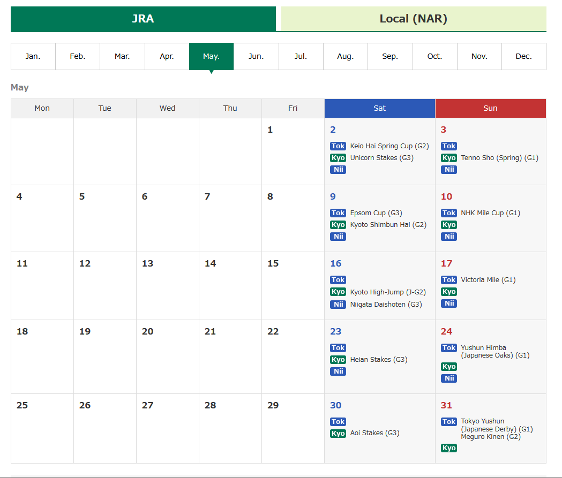This screenshot has height=478, width=562.
Task: Click Kyo badge on May 16
Action: coord(338,292)
